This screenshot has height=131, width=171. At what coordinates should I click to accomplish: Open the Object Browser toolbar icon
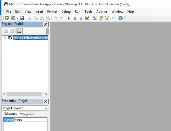pos(107,18)
